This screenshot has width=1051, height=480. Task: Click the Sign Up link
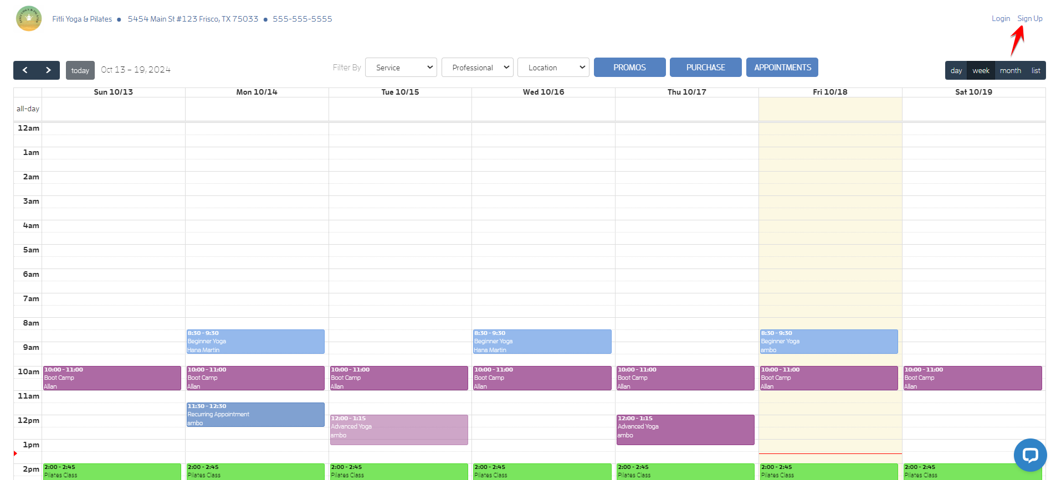[x=1030, y=18]
